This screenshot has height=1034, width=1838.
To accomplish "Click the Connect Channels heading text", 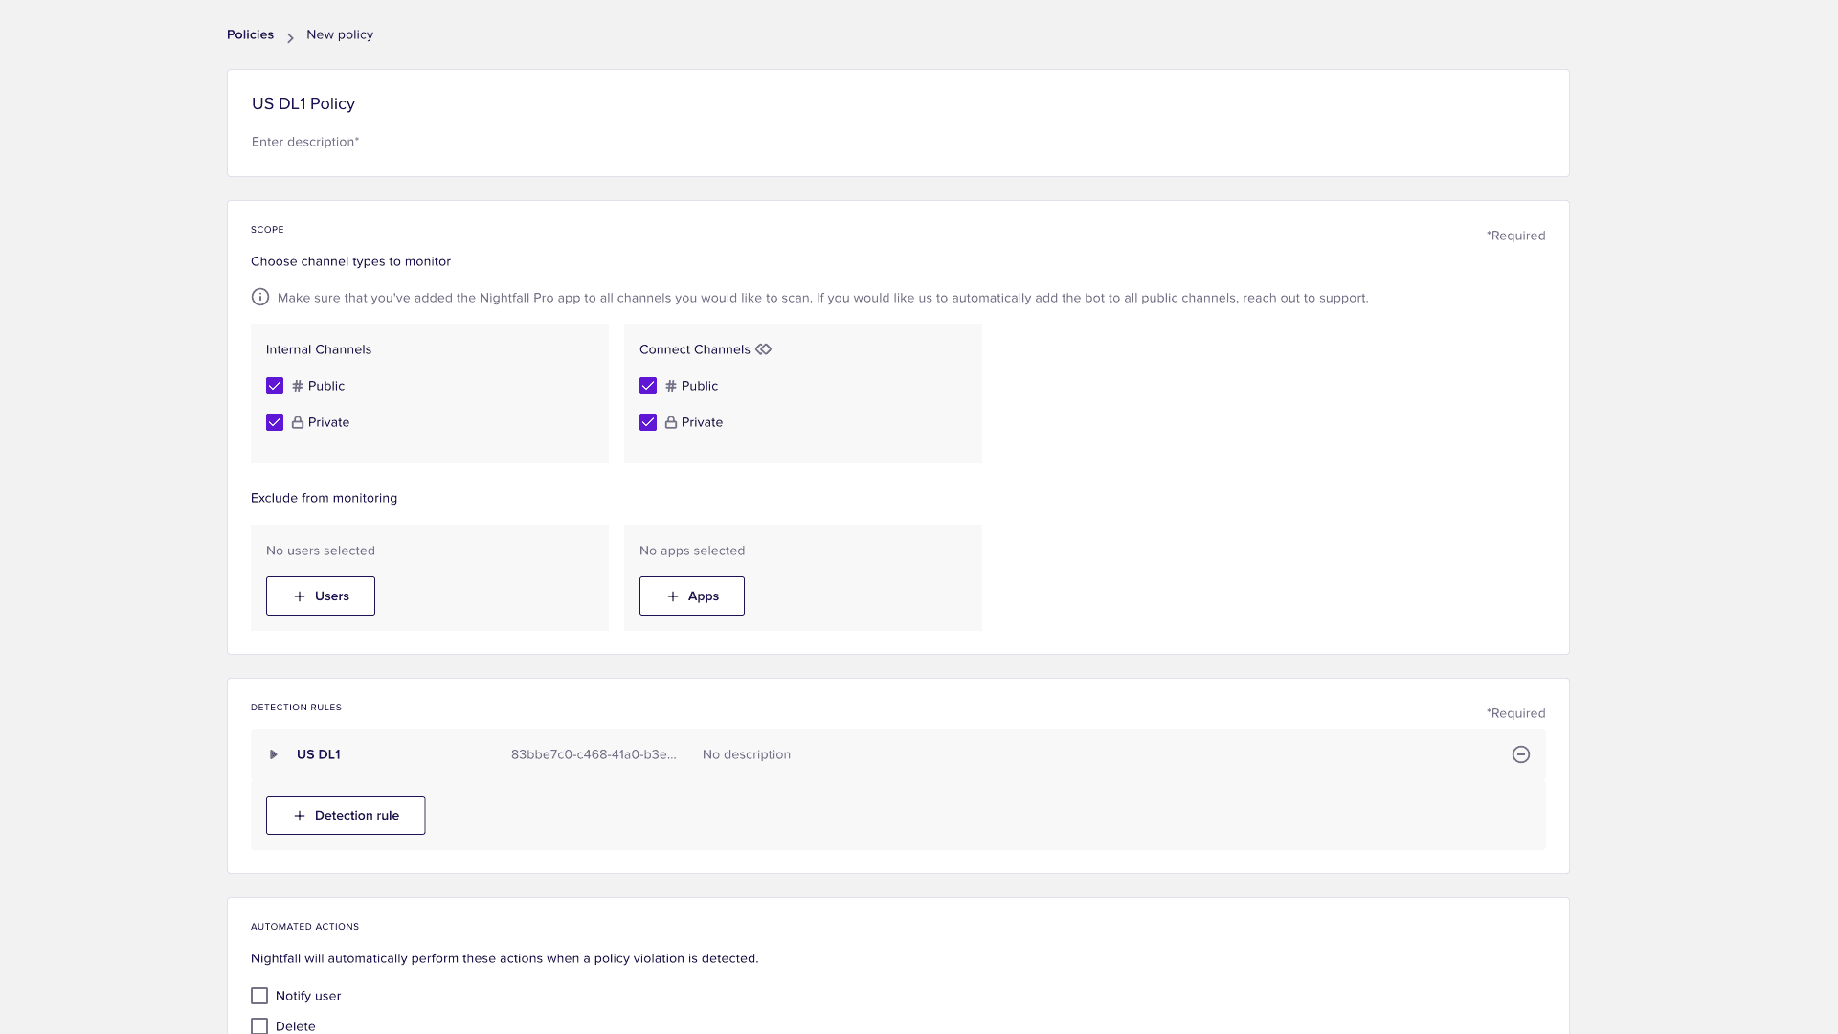I will coord(695,349).
